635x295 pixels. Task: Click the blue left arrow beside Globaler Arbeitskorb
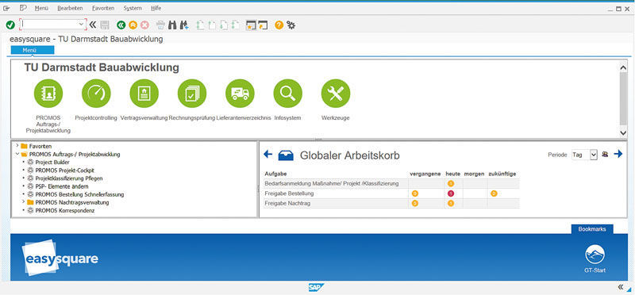(x=267, y=154)
